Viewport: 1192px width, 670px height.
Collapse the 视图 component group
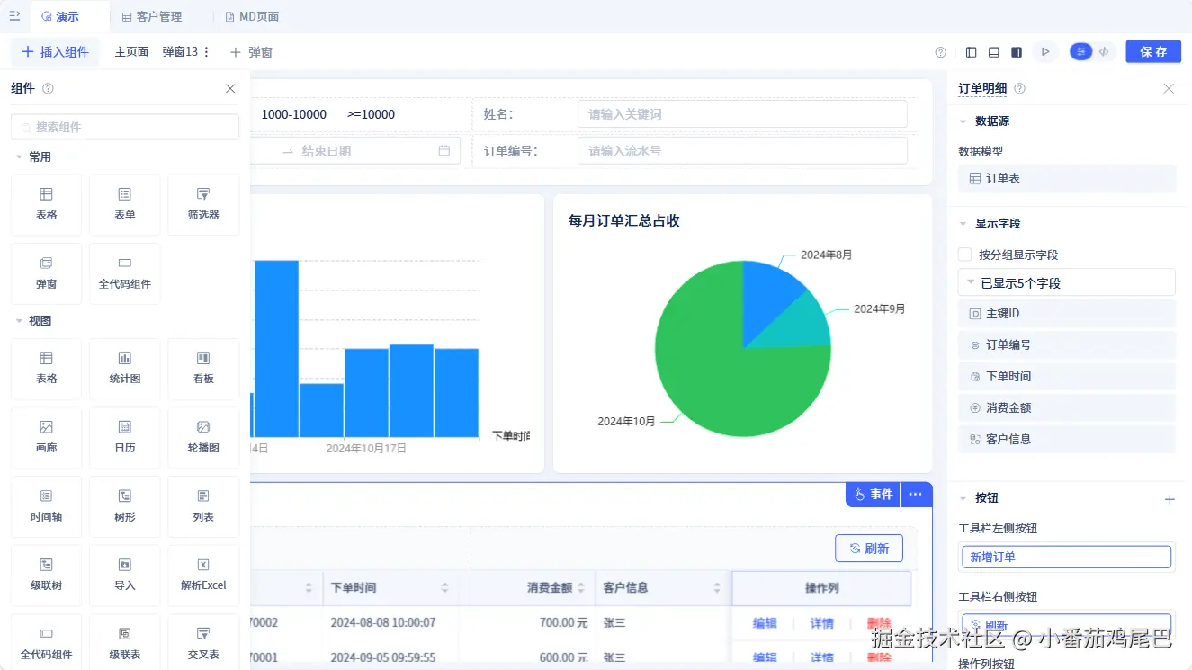19,320
